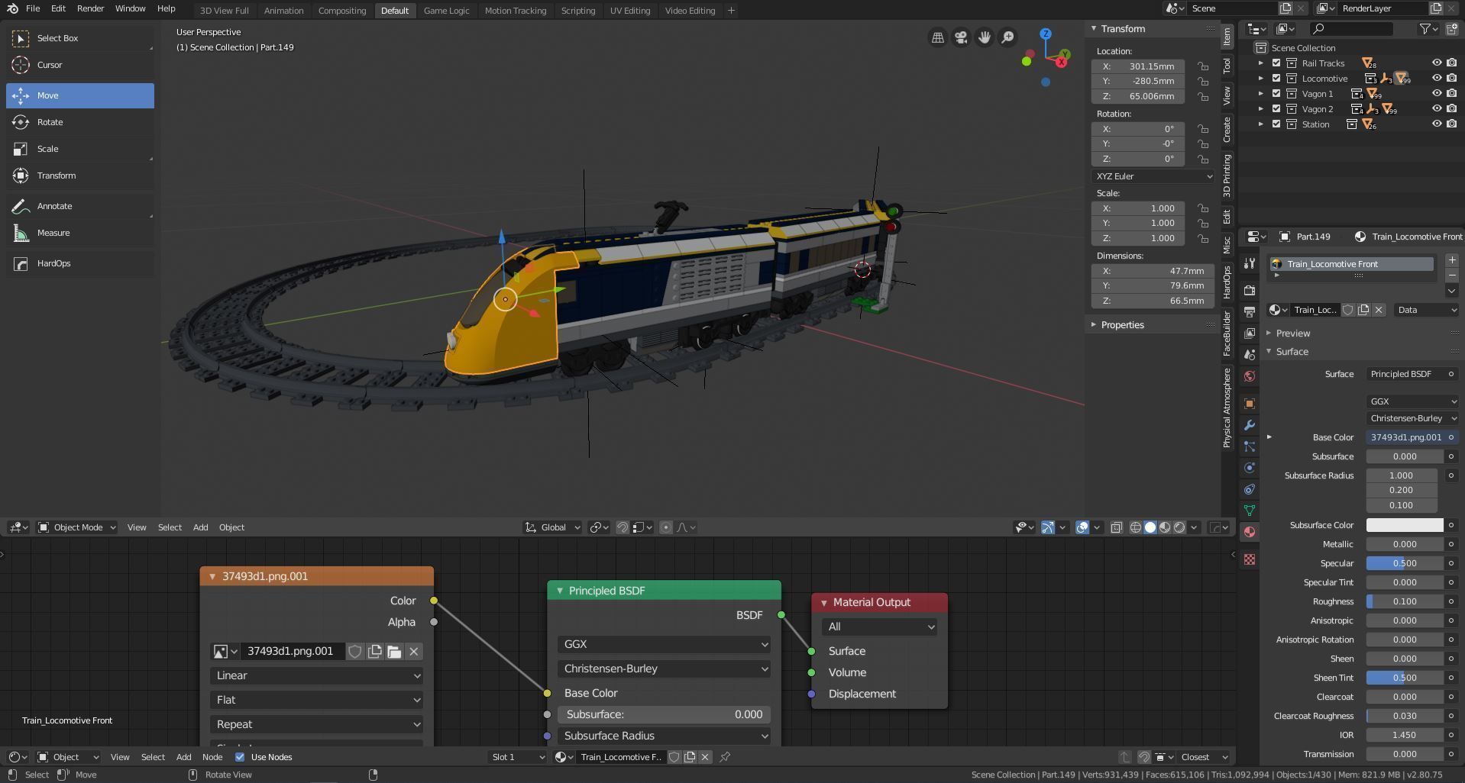Open the Render menu
Viewport: 1465px width, 783px height.
point(90,8)
